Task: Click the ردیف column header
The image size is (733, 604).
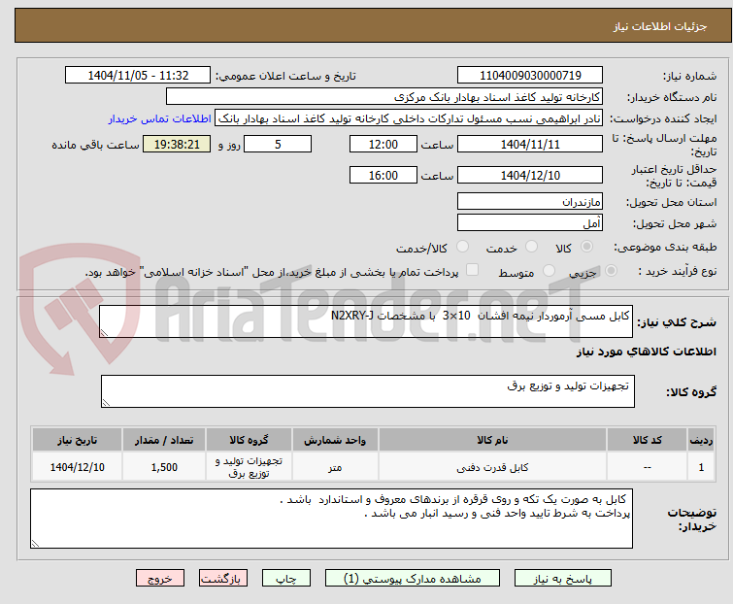Action: (x=701, y=440)
